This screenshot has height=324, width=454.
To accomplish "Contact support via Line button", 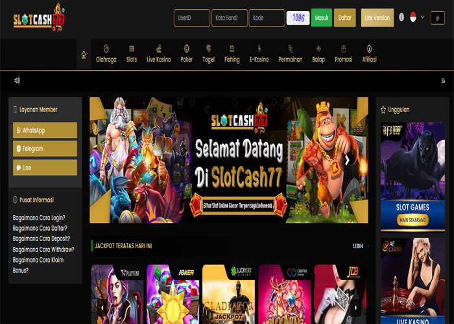I will click(x=45, y=167).
